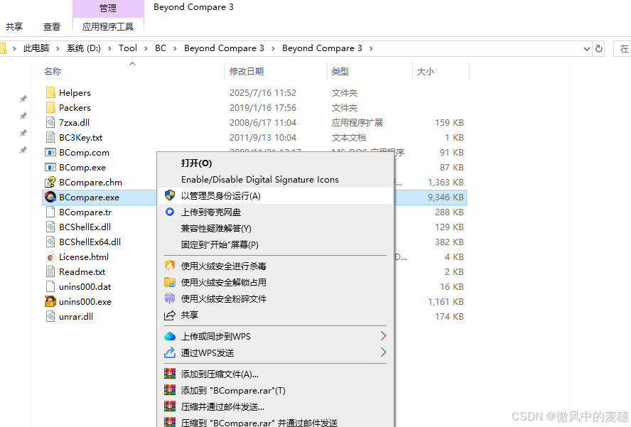Click the Huorong unlock occupancy folder icon
Screen dimensions: 631x427
(170, 282)
